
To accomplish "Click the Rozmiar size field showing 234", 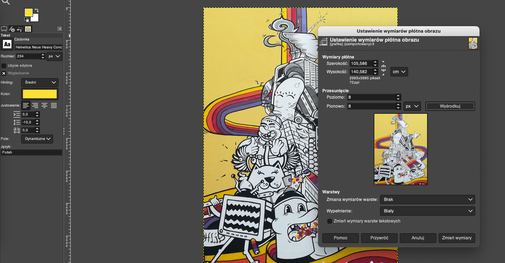I will 28,56.
